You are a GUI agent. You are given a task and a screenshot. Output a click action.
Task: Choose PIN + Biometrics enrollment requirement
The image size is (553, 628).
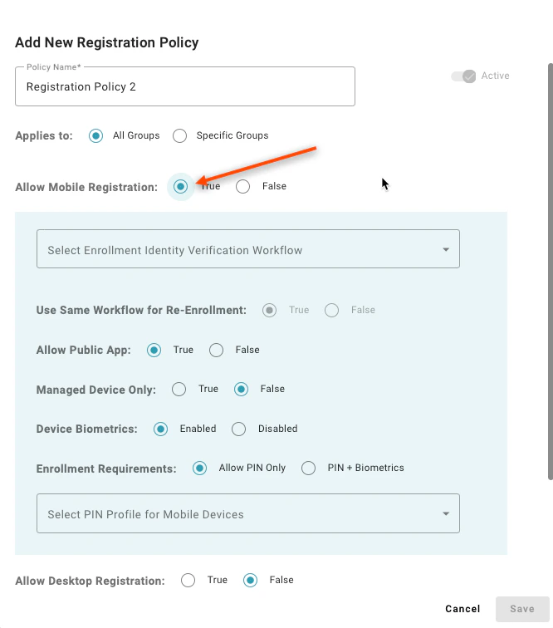click(309, 469)
